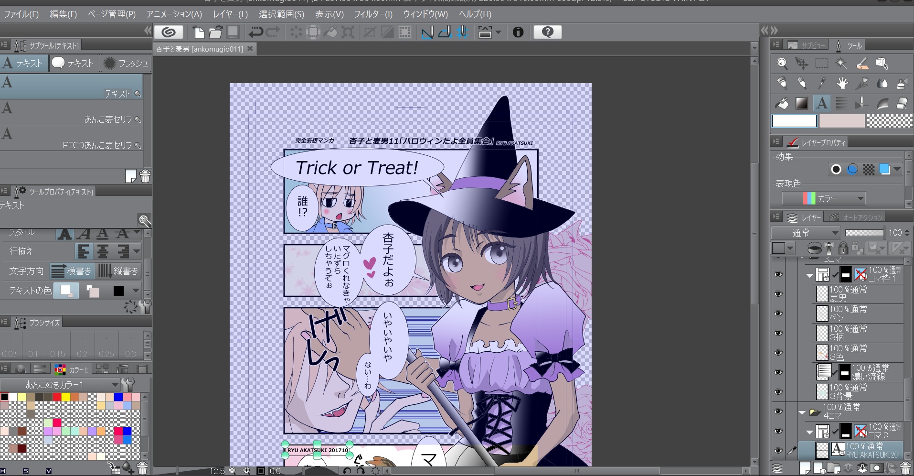Click New raster layer icon in layer panel

[805, 468]
